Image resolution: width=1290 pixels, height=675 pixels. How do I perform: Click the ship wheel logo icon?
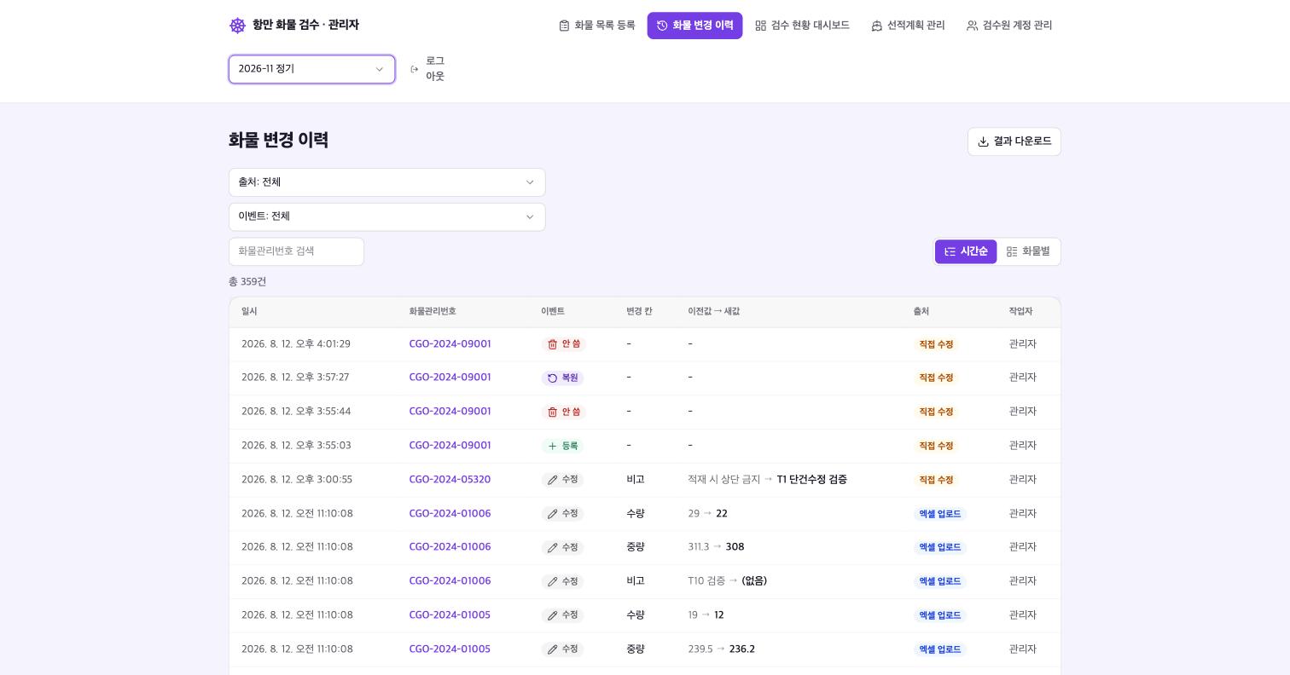tap(237, 26)
